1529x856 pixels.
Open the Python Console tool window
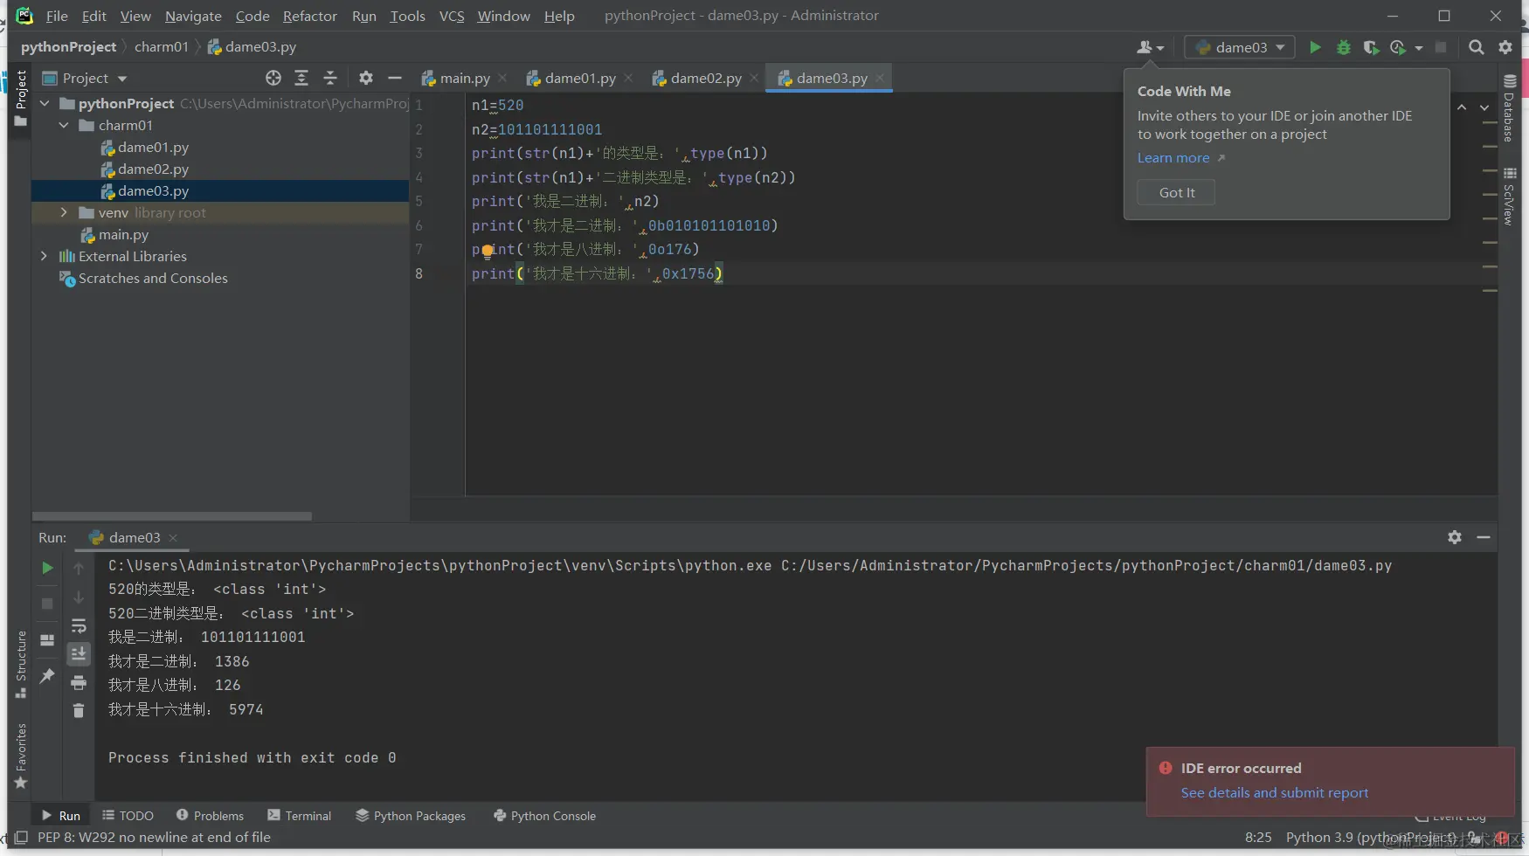[545, 816]
